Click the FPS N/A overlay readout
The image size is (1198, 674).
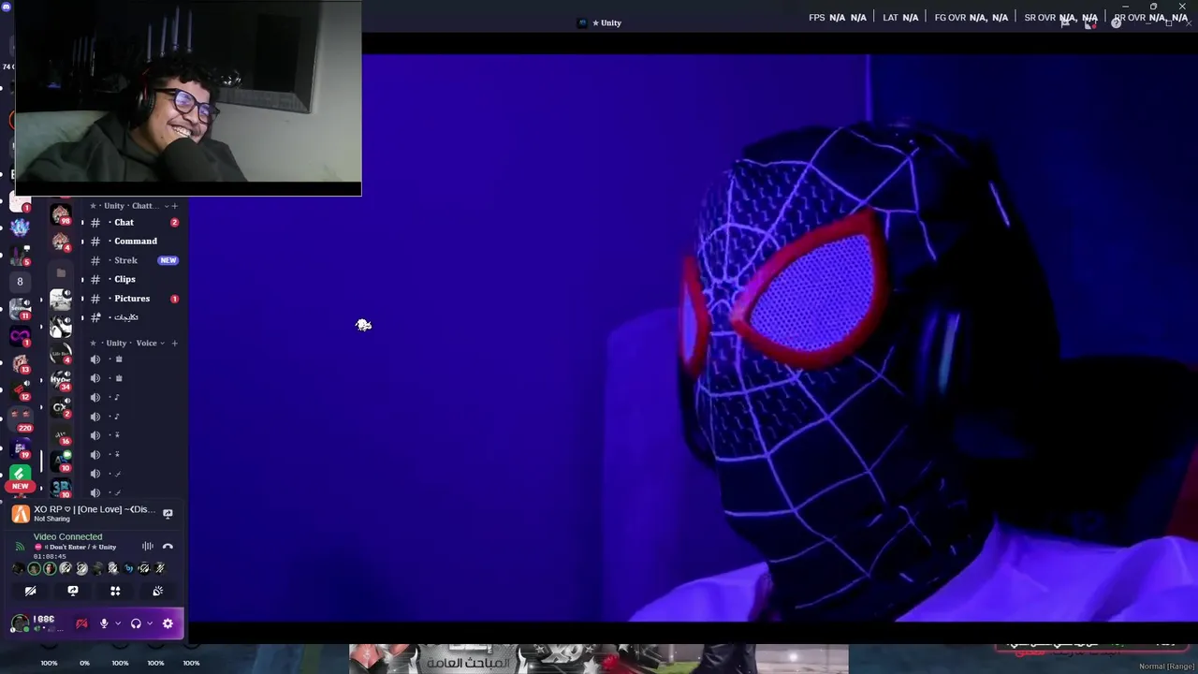coord(838,18)
